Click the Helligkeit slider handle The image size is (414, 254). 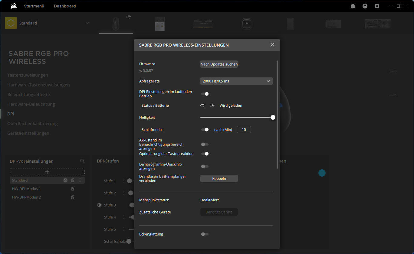(x=273, y=117)
